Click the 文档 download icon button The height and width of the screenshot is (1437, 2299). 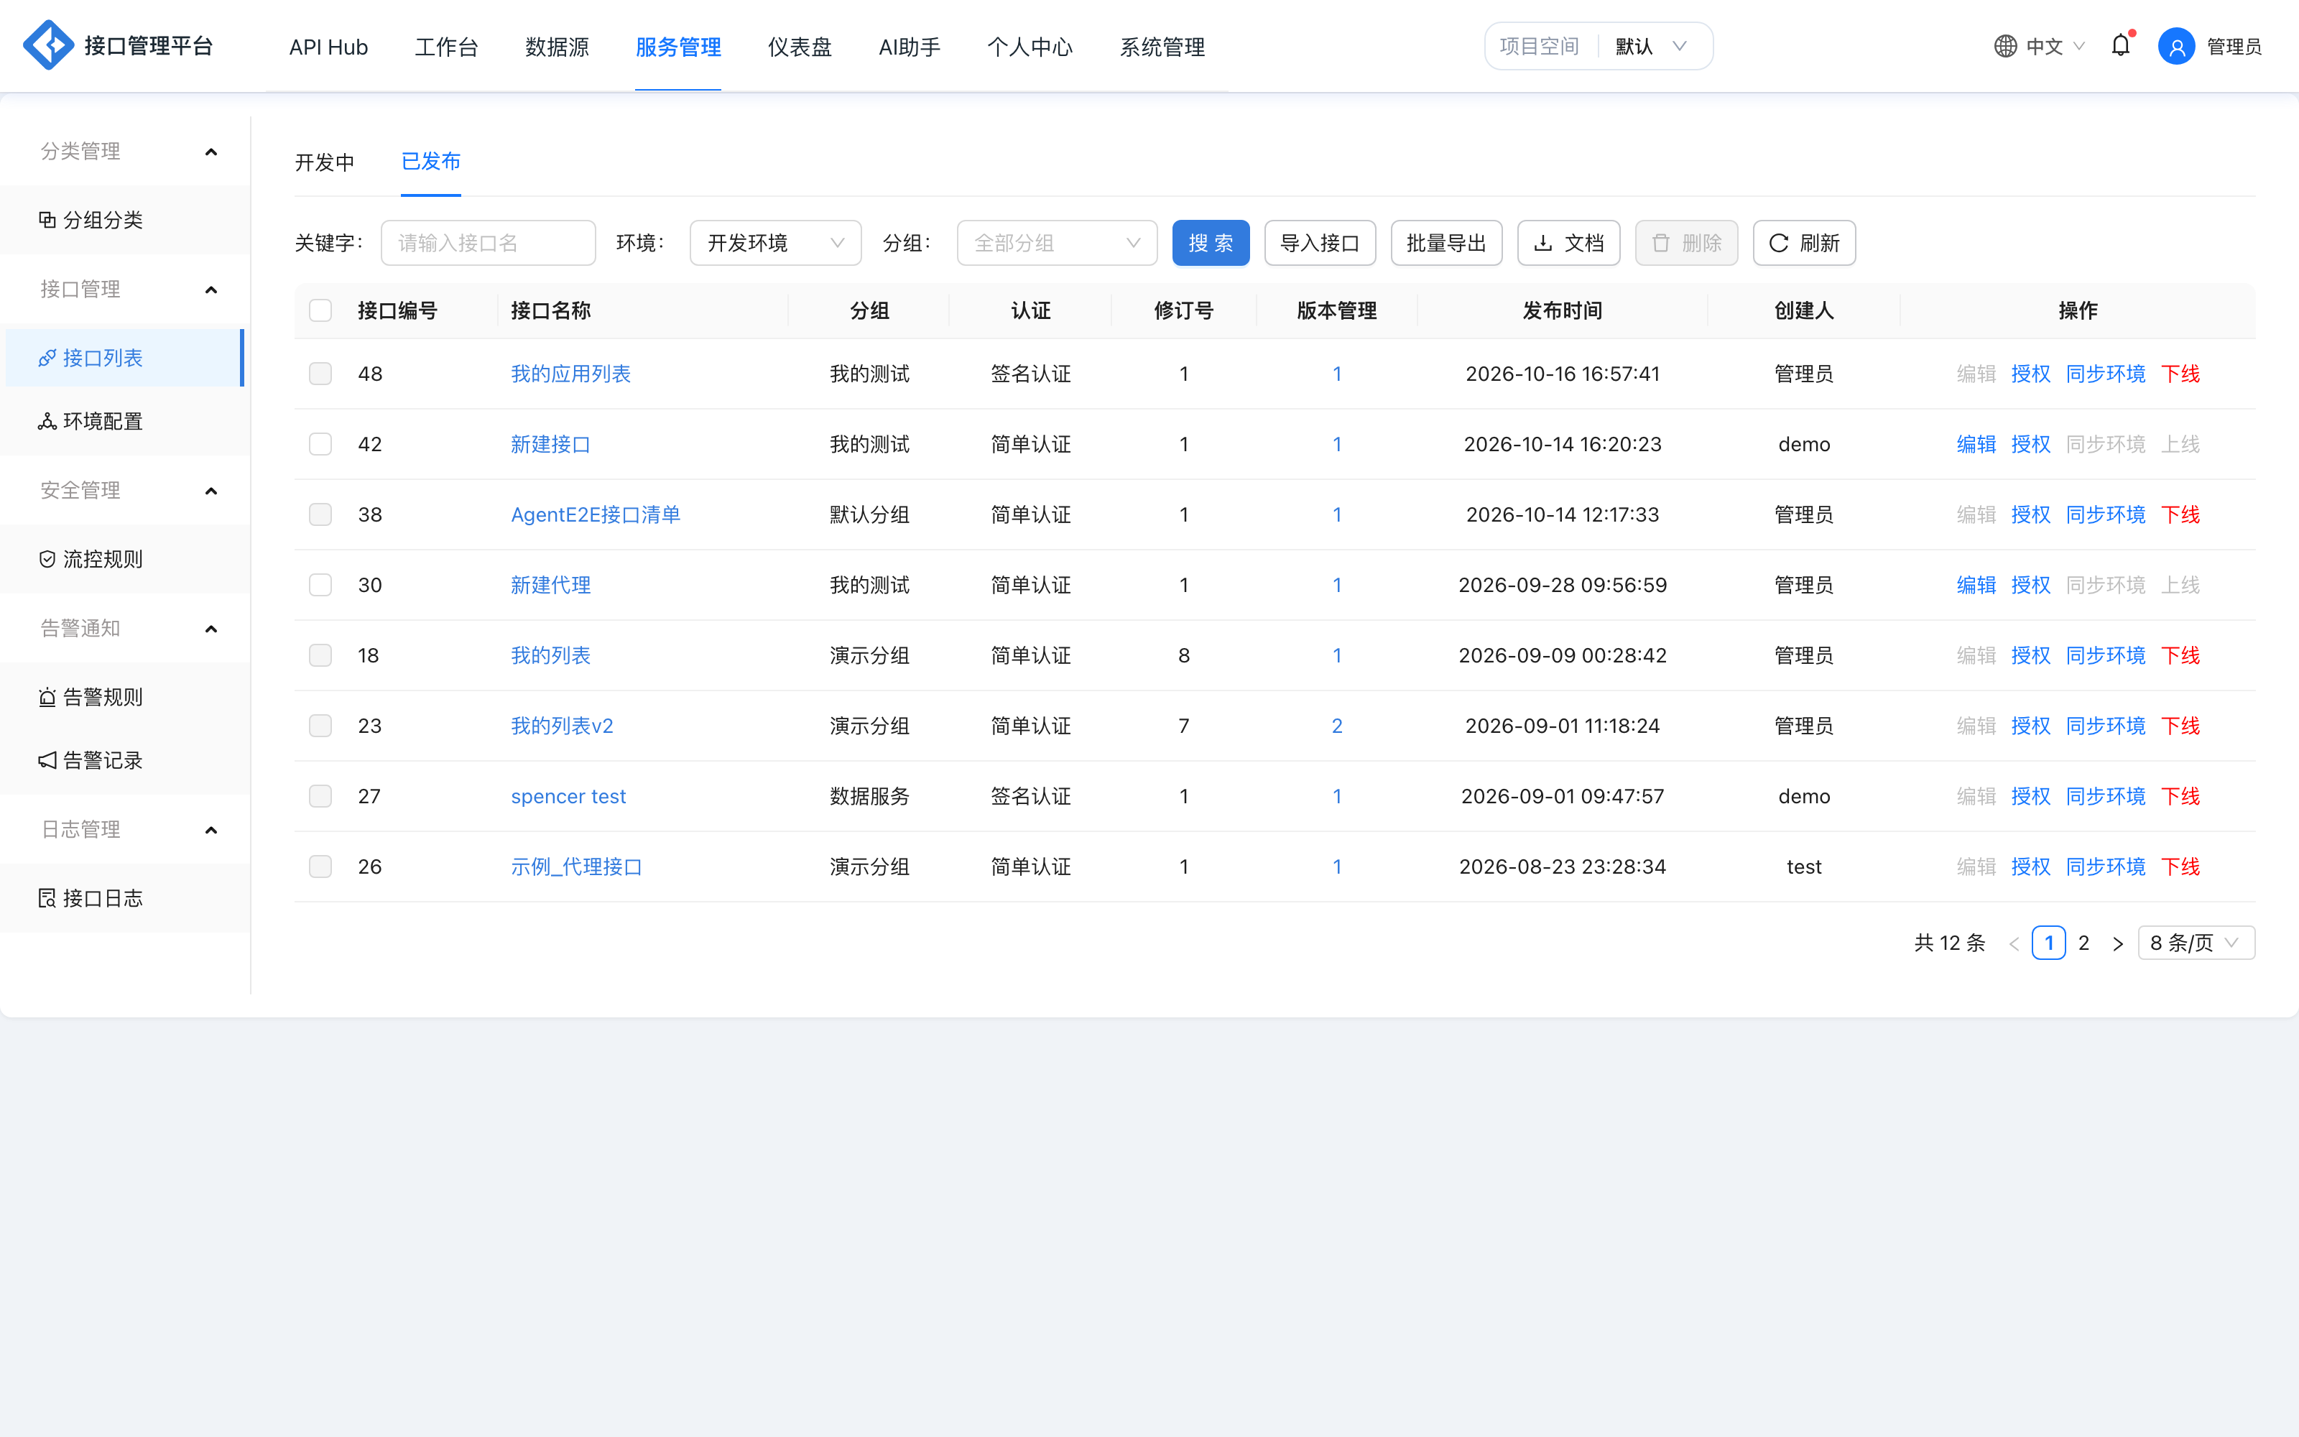1568,244
